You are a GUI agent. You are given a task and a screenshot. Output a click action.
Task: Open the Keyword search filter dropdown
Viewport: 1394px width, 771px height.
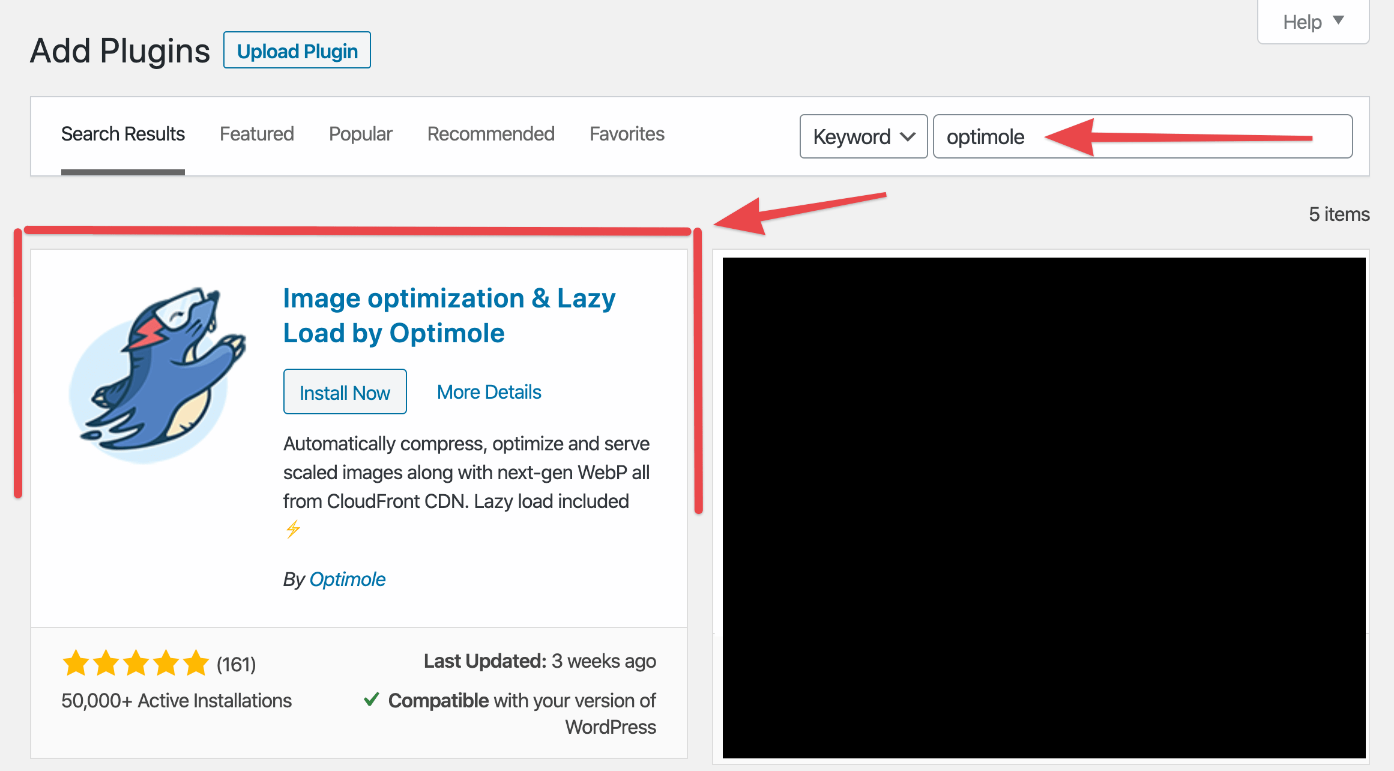(x=863, y=136)
